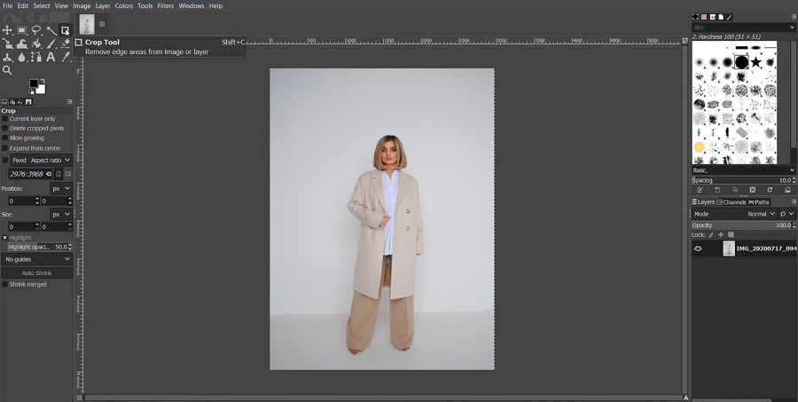This screenshot has width=798, height=402.
Task: Open the layer Mode Normal dropdown
Action: coord(760,214)
